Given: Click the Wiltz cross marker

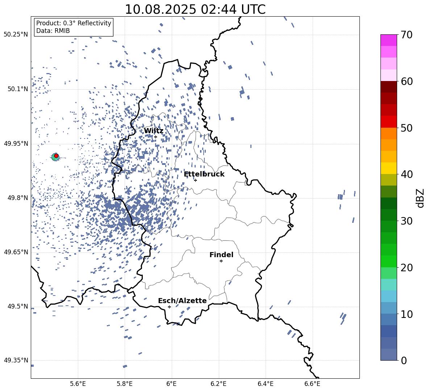Looking at the screenshot, I should [155, 137].
